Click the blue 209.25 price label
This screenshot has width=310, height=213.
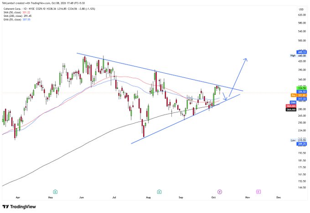click(302, 144)
